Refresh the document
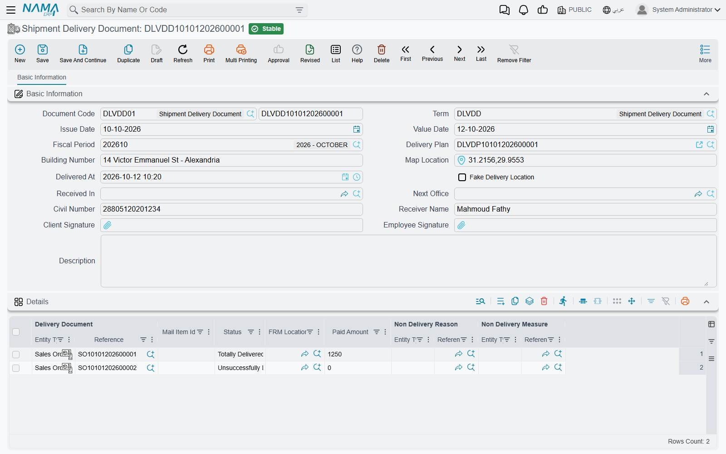 click(x=183, y=54)
